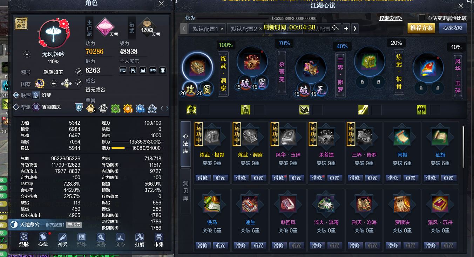Enable 心法变更属性比较 checkbox
This screenshot has height=257, width=474.
click(422, 18)
